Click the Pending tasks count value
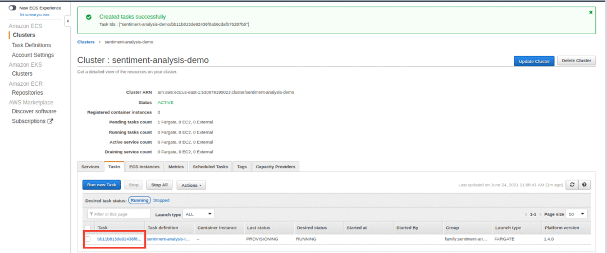Image resolution: width=607 pixels, height=253 pixels. pos(185,122)
